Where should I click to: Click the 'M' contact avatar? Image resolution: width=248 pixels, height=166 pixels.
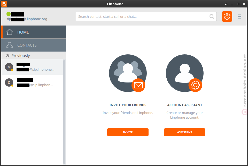click(9, 67)
